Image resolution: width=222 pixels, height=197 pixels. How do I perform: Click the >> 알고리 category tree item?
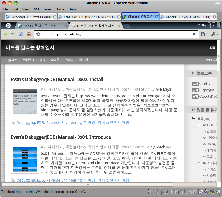tap(209, 131)
